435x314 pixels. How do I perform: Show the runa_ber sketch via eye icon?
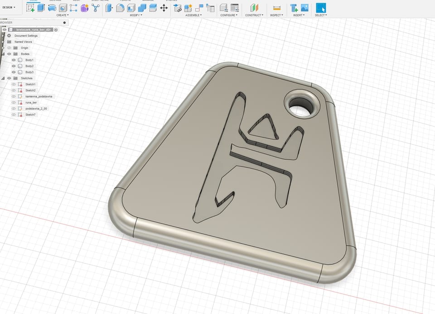point(14,103)
